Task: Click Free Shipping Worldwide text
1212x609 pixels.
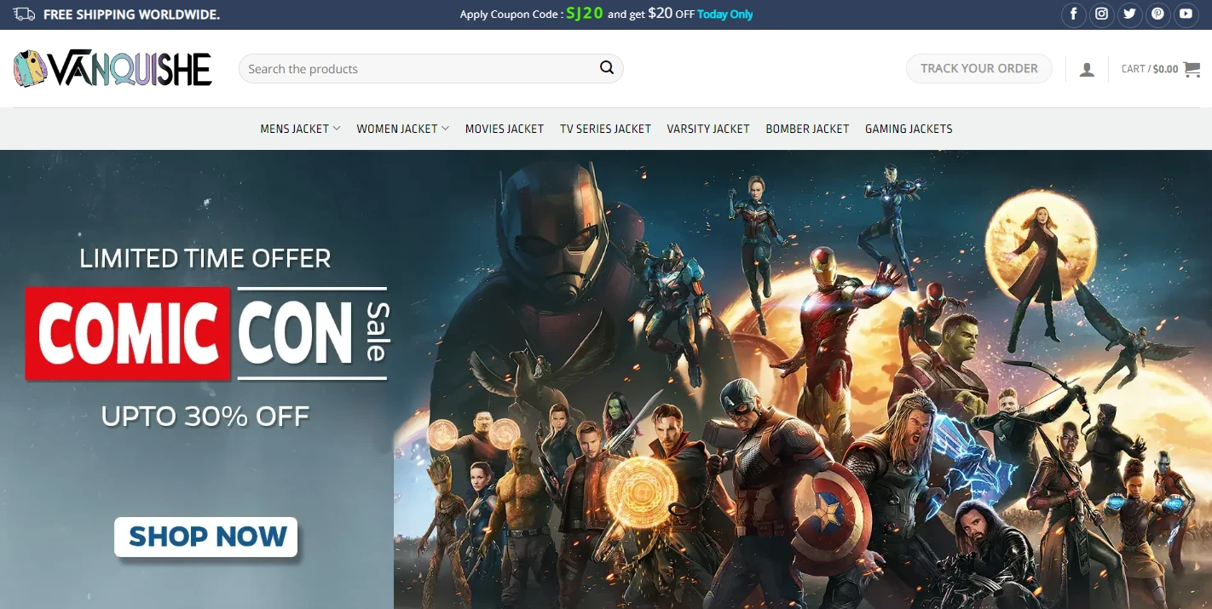Action: (x=131, y=14)
